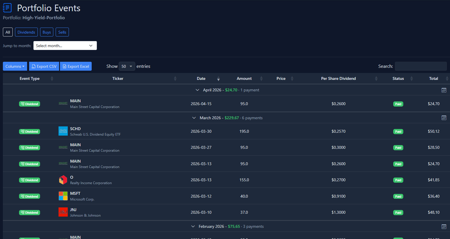Click date 2026-03-30 cell

(201, 131)
